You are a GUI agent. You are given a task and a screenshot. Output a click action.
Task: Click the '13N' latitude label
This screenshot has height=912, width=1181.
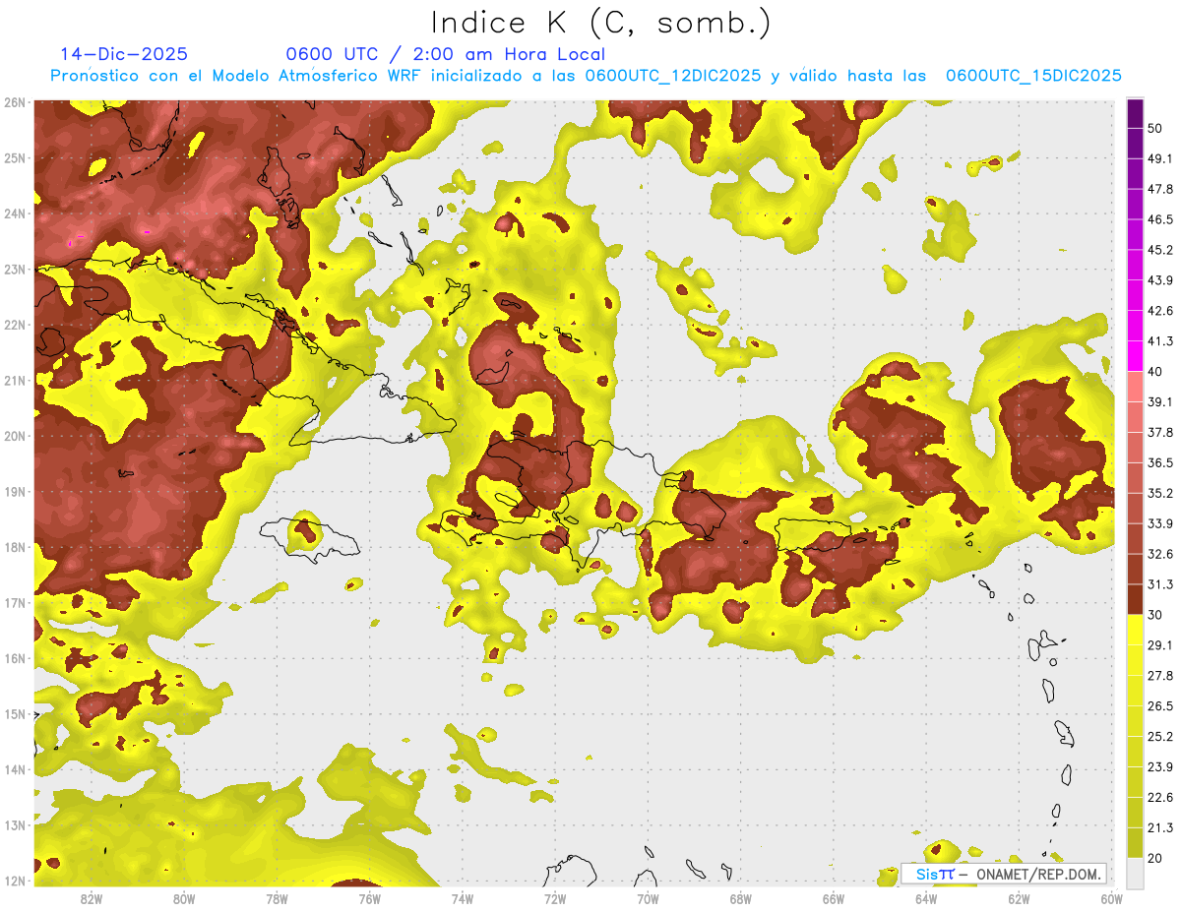tap(14, 824)
